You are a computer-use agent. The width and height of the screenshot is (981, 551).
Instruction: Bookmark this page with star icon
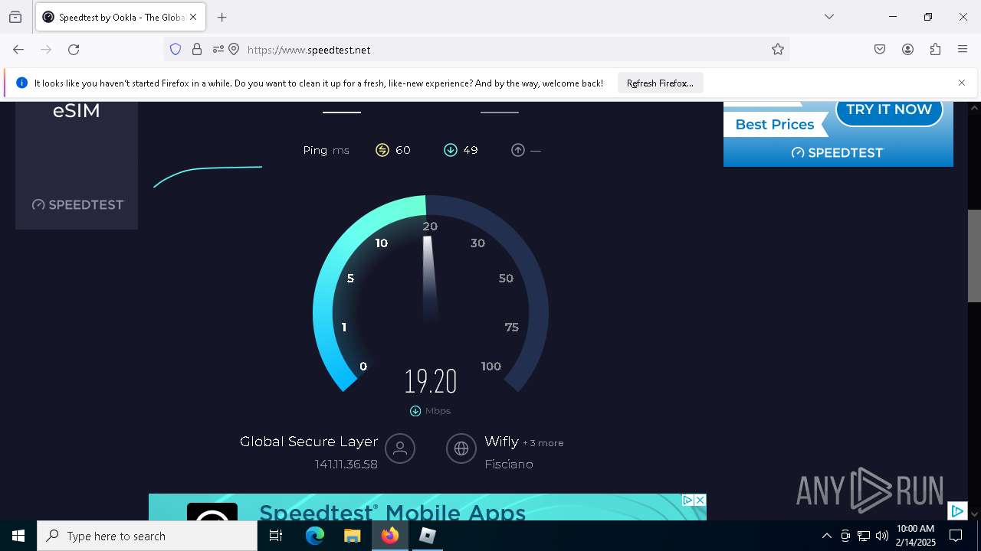[778, 49]
